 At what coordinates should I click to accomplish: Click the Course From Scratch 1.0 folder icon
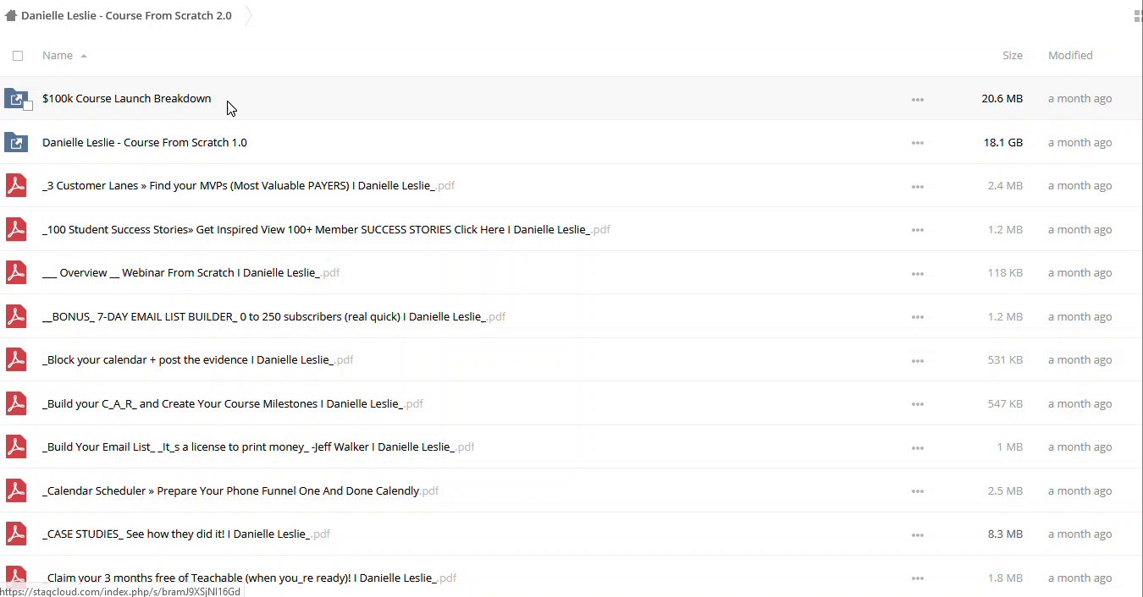tap(16, 142)
